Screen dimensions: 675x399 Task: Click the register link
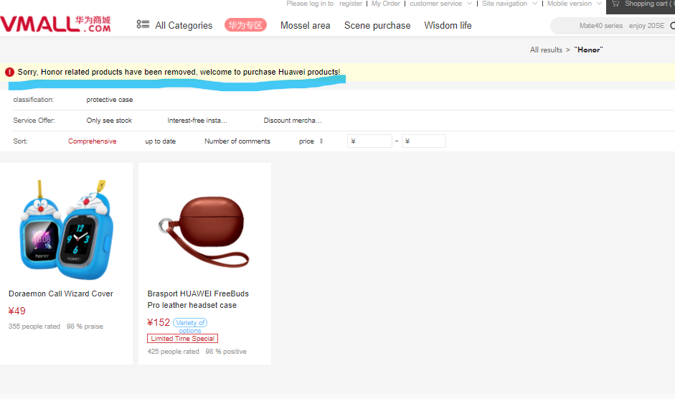click(351, 4)
